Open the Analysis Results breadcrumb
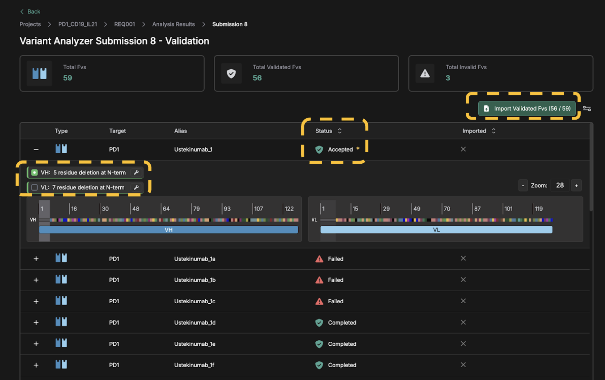The height and width of the screenshot is (380, 605). coord(173,24)
